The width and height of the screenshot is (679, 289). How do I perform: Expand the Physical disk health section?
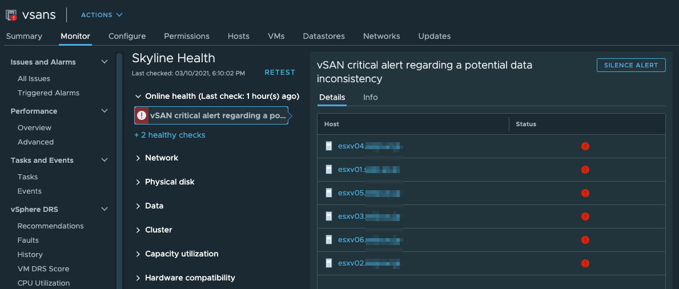coord(138,182)
